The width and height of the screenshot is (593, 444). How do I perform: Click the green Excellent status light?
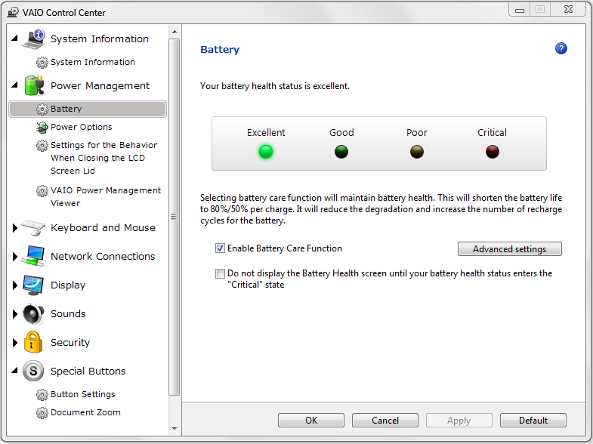[266, 152]
